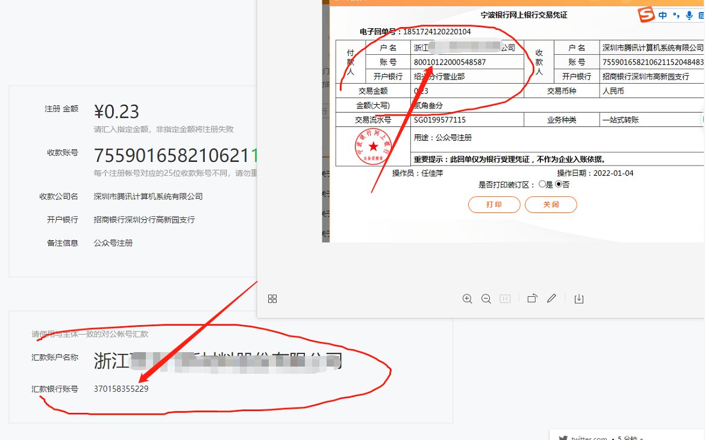Viewport: 705px width, 440px height.
Task: Click the operator name 操作员：任佳萍
Action: 417,173
